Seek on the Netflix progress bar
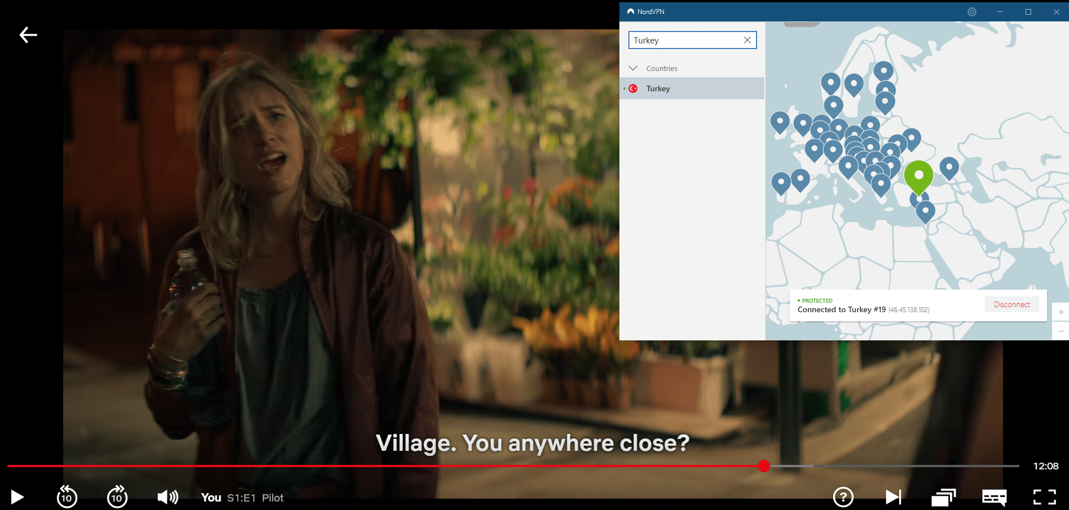Screen dimensions: 1069x510 (513, 466)
